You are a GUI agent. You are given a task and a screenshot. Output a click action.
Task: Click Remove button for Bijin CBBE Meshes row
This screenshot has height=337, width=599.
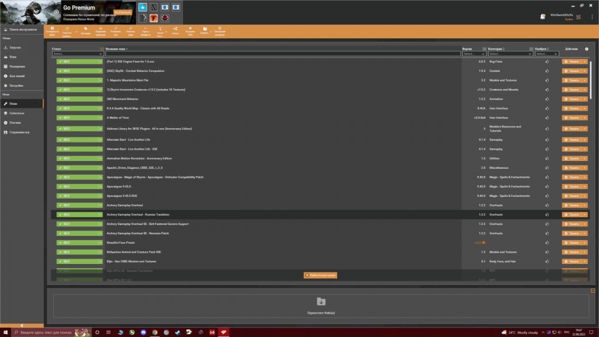pyautogui.click(x=572, y=262)
